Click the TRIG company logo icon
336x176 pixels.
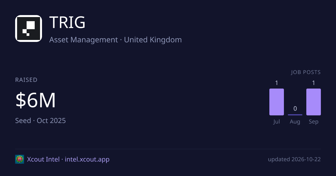point(29,28)
